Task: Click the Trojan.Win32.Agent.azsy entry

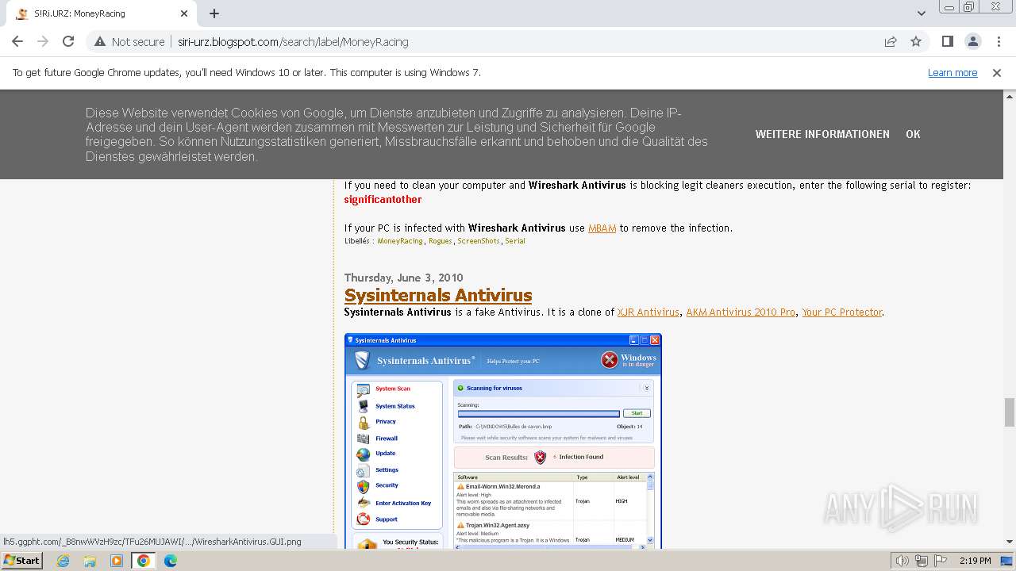Action: tap(498, 525)
